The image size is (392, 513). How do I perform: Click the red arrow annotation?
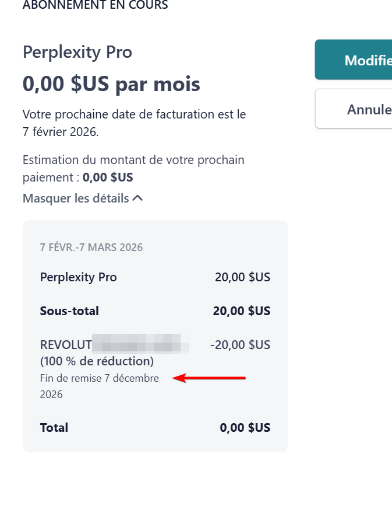(210, 378)
